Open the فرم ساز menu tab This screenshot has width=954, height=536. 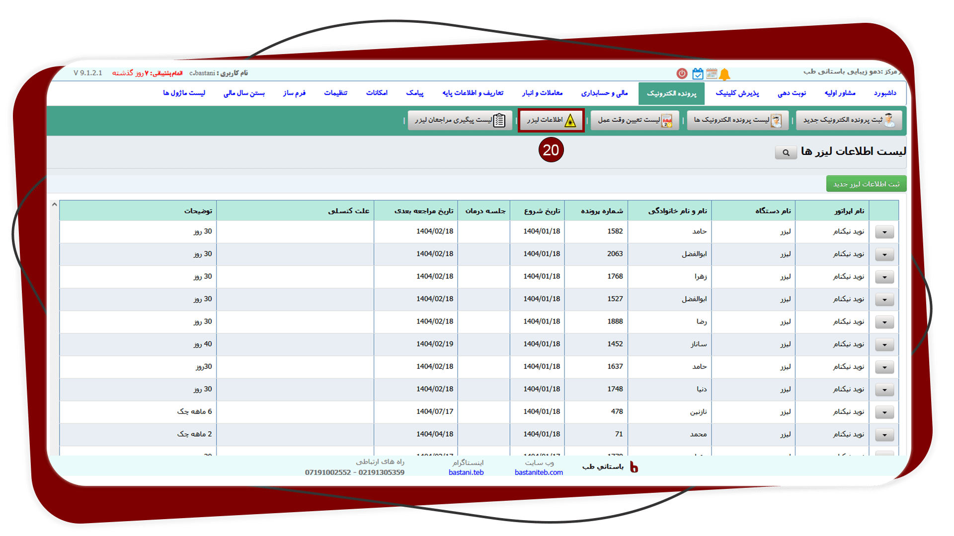click(294, 93)
